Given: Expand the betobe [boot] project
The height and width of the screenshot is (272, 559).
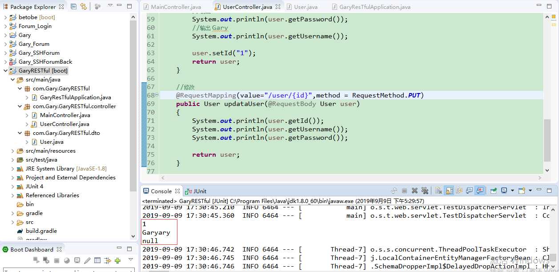Looking at the screenshot, I should 5,17.
